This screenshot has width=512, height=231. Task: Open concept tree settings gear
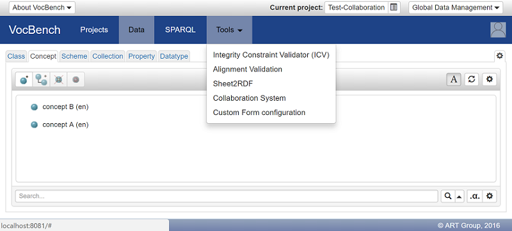coord(489,79)
